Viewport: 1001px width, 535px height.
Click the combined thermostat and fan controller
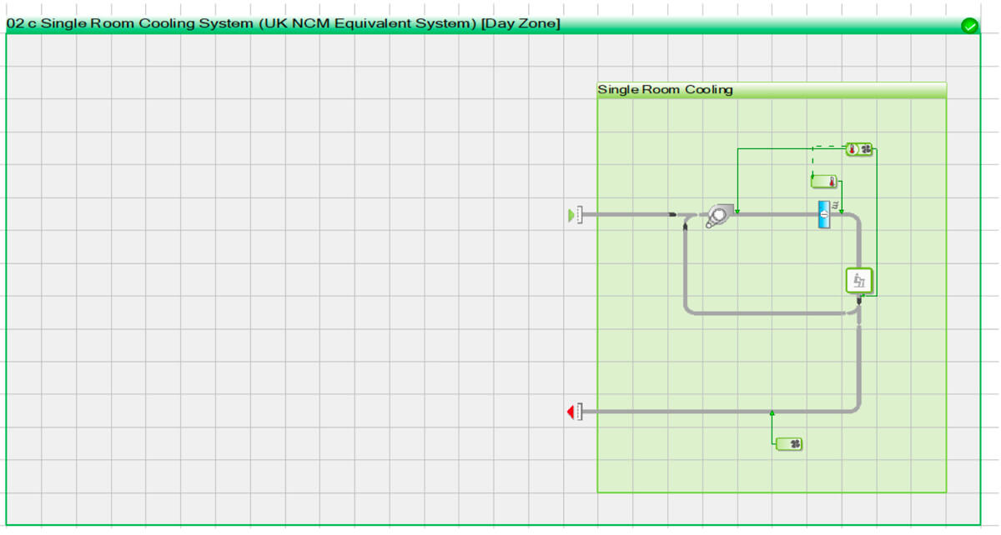[859, 149]
